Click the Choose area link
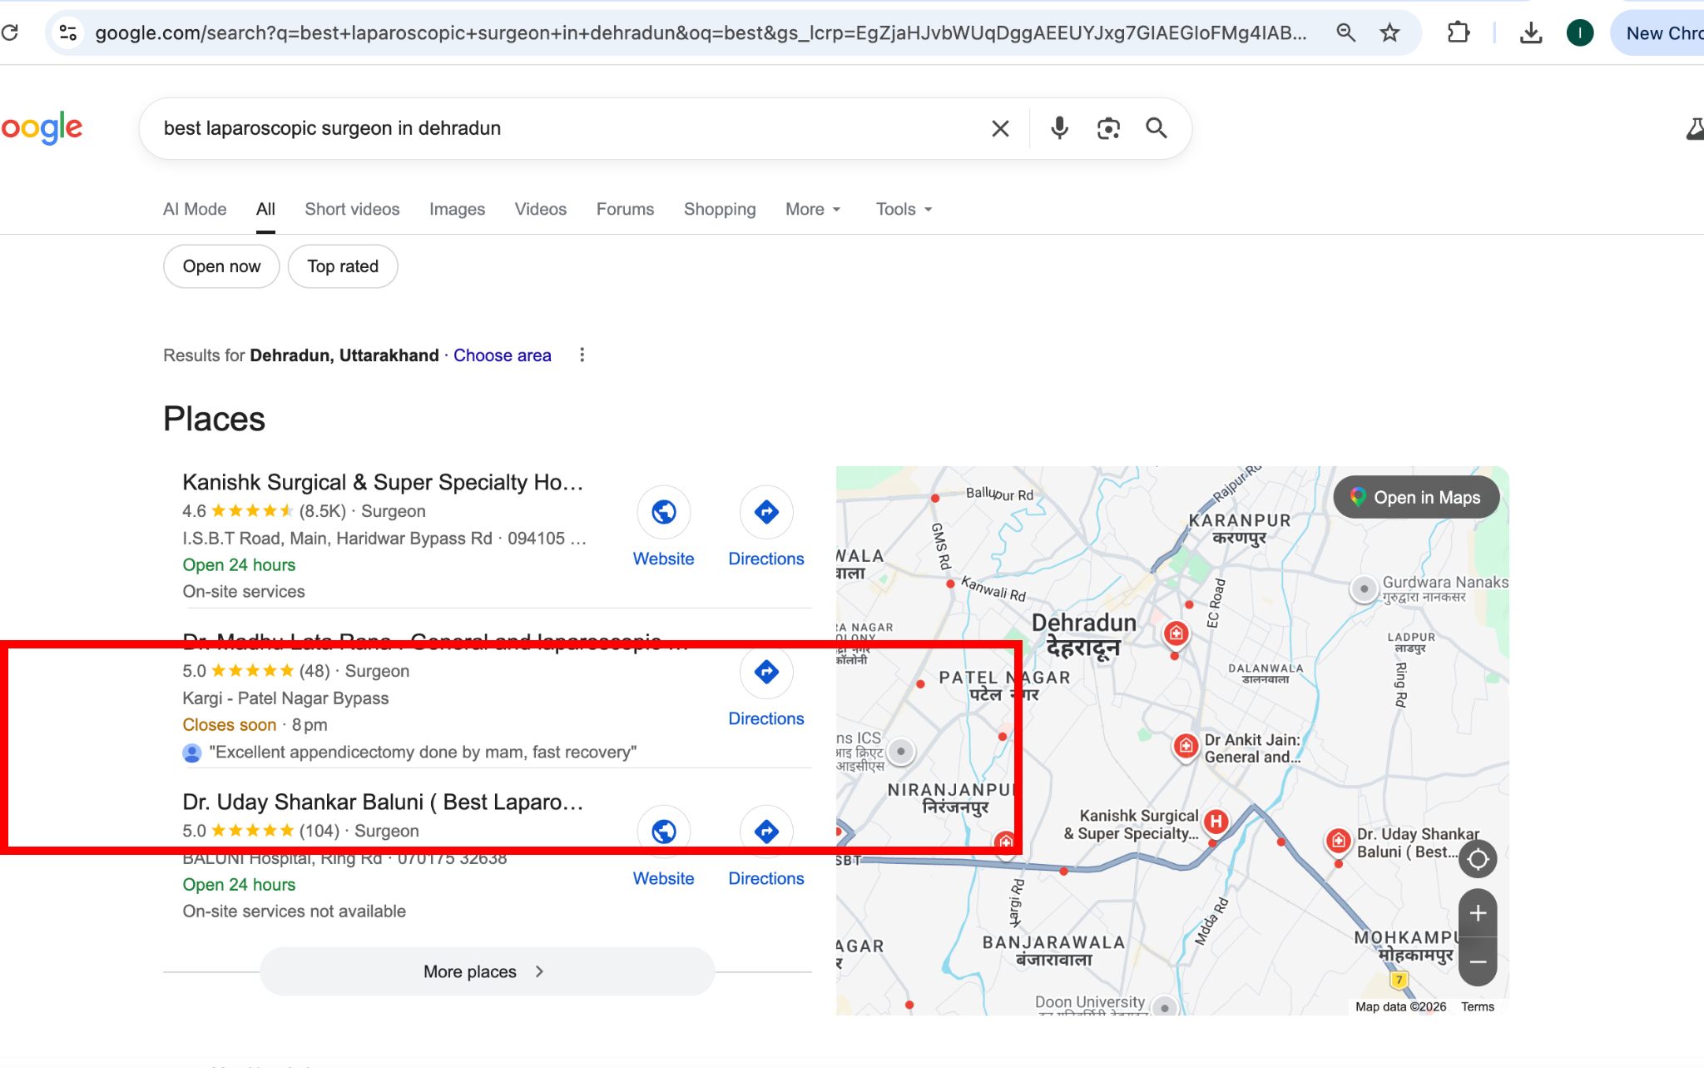Image resolution: width=1704 pixels, height=1068 pixels. pyautogui.click(x=502, y=355)
